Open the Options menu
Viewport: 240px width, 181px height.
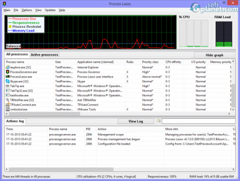27,10
